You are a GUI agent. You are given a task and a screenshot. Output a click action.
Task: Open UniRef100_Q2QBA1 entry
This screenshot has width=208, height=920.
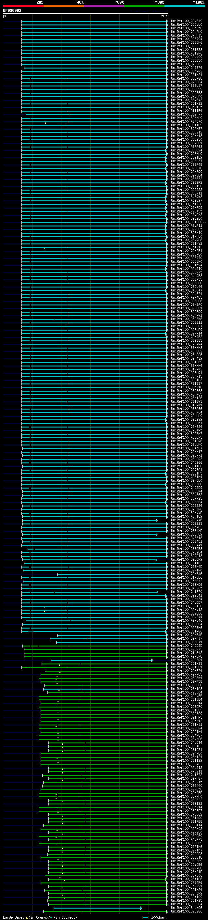click(187, 470)
